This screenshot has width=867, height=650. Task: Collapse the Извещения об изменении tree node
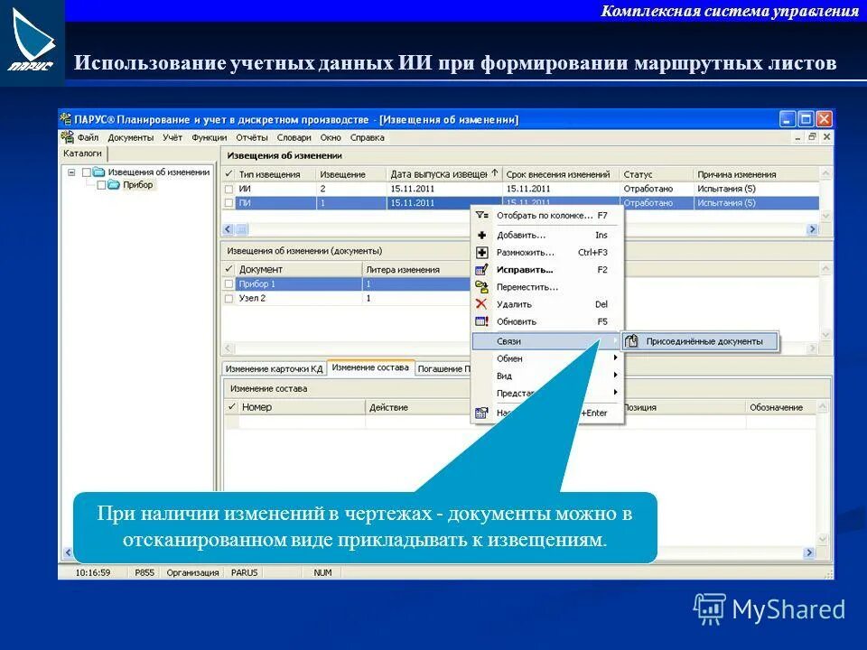click(x=71, y=172)
